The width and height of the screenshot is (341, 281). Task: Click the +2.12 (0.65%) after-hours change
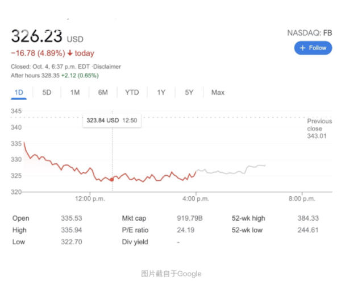(80, 76)
